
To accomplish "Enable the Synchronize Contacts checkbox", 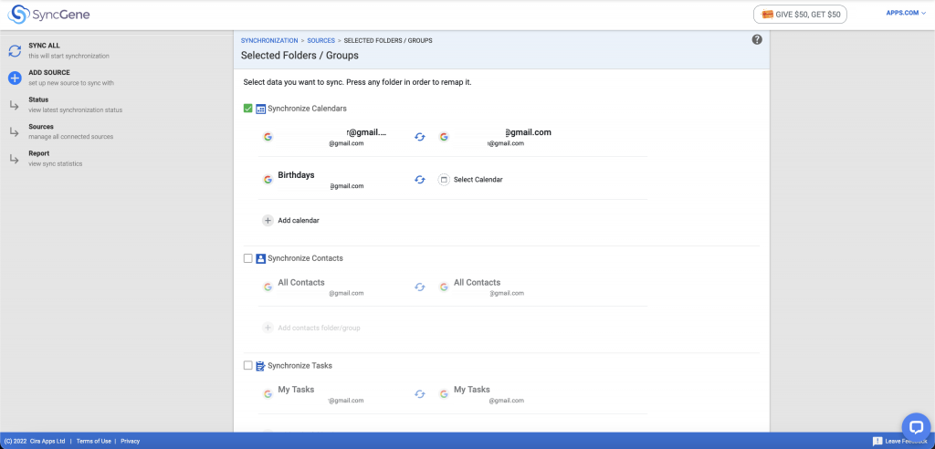I will [x=248, y=258].
